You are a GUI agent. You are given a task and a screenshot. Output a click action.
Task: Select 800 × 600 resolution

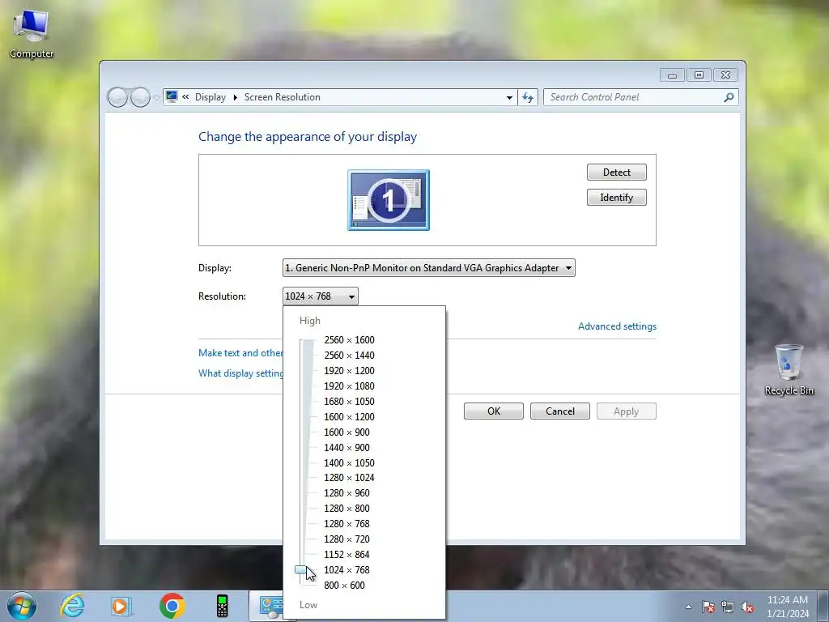click(x=344, y=585)
